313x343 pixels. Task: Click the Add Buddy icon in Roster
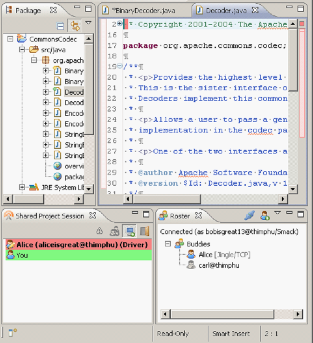[x=264, y=216]
